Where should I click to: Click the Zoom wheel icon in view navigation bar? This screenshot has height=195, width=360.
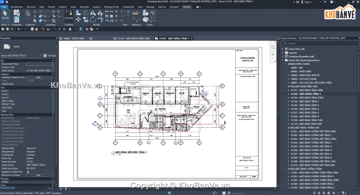273,47
